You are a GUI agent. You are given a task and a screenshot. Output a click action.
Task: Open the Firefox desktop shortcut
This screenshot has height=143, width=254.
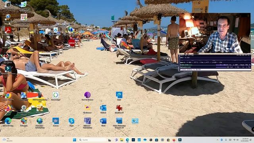[8, 108]
